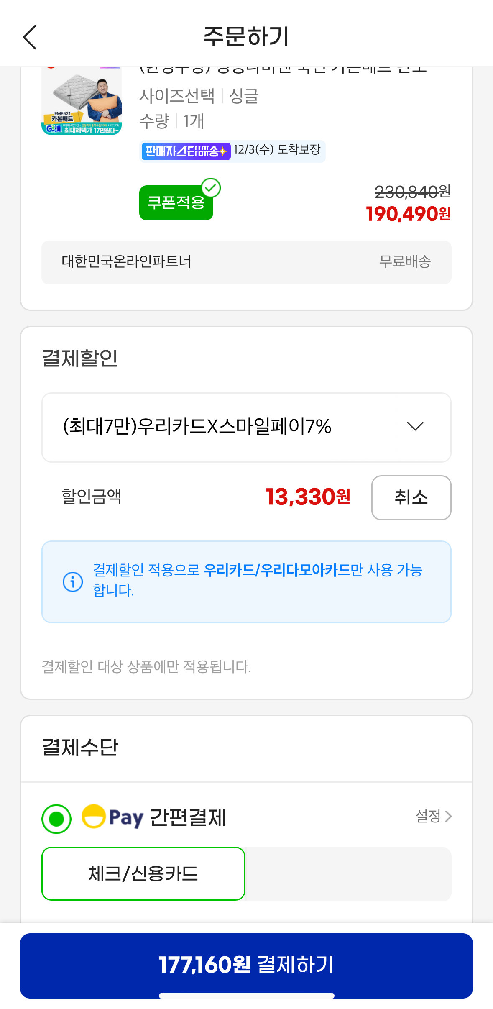
Task: Tap the back arrow icon
Action: click(30, 37)
